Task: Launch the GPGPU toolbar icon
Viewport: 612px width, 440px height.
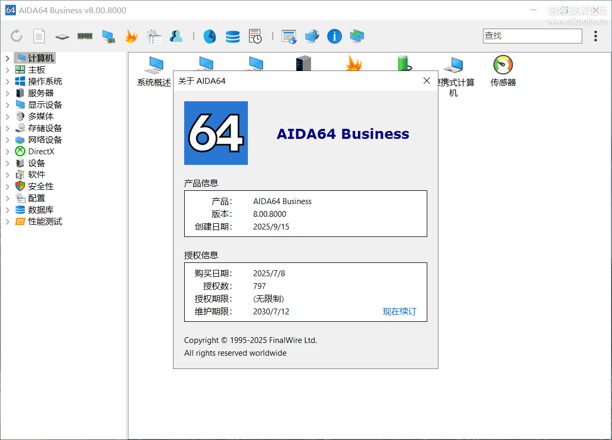Action: click(108, 36)
